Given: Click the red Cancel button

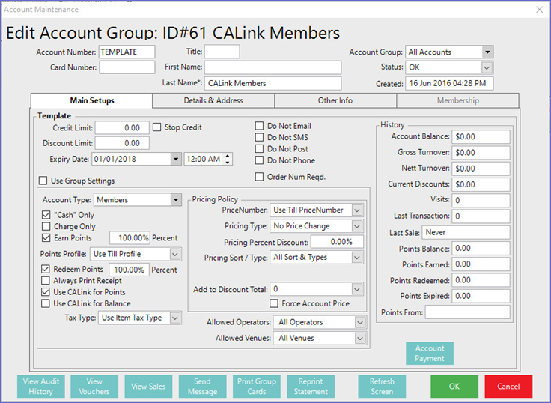Looking at the screenshot, I should tap(508, 386).
